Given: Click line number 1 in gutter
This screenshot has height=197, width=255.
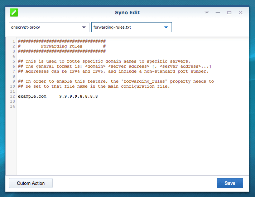Looking at the screenshot, I should [14, 41].
